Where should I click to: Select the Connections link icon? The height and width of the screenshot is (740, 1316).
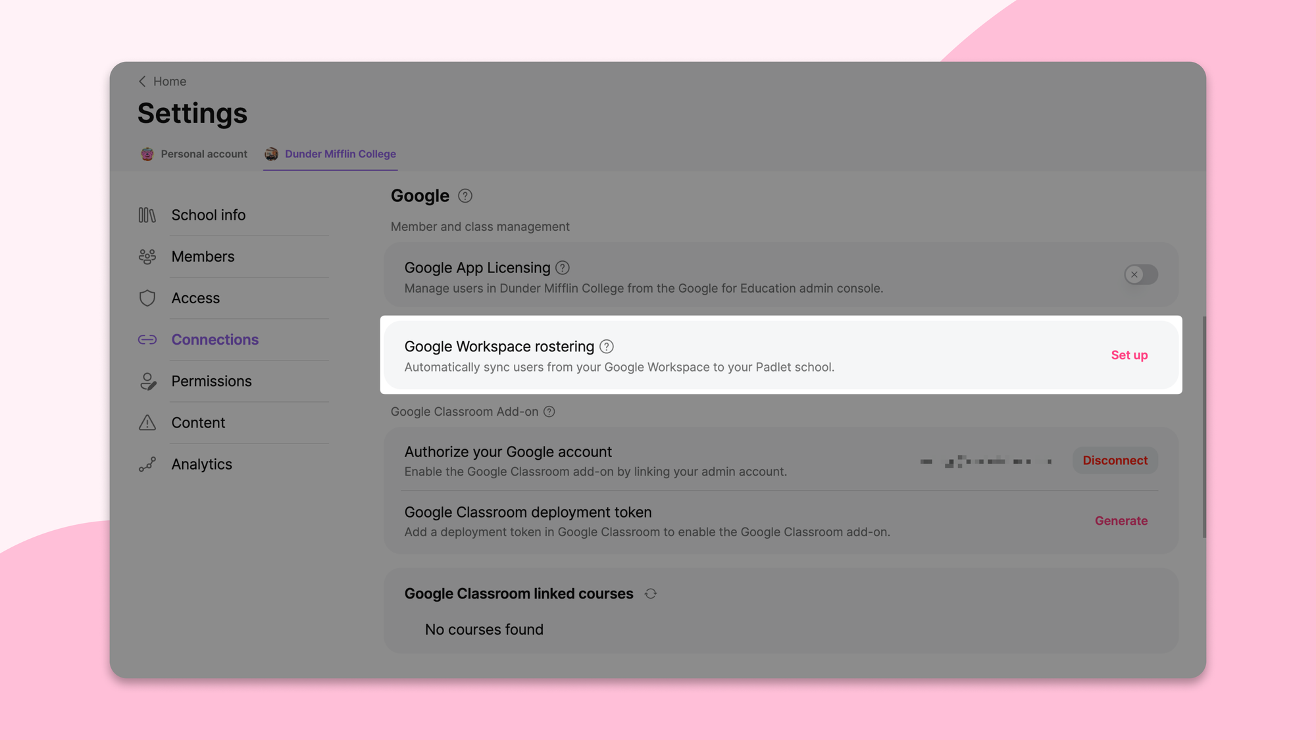click(x=147, y=339)
